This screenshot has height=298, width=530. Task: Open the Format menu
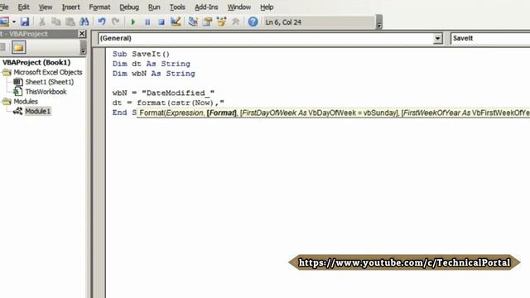click(x=99, y=7)
